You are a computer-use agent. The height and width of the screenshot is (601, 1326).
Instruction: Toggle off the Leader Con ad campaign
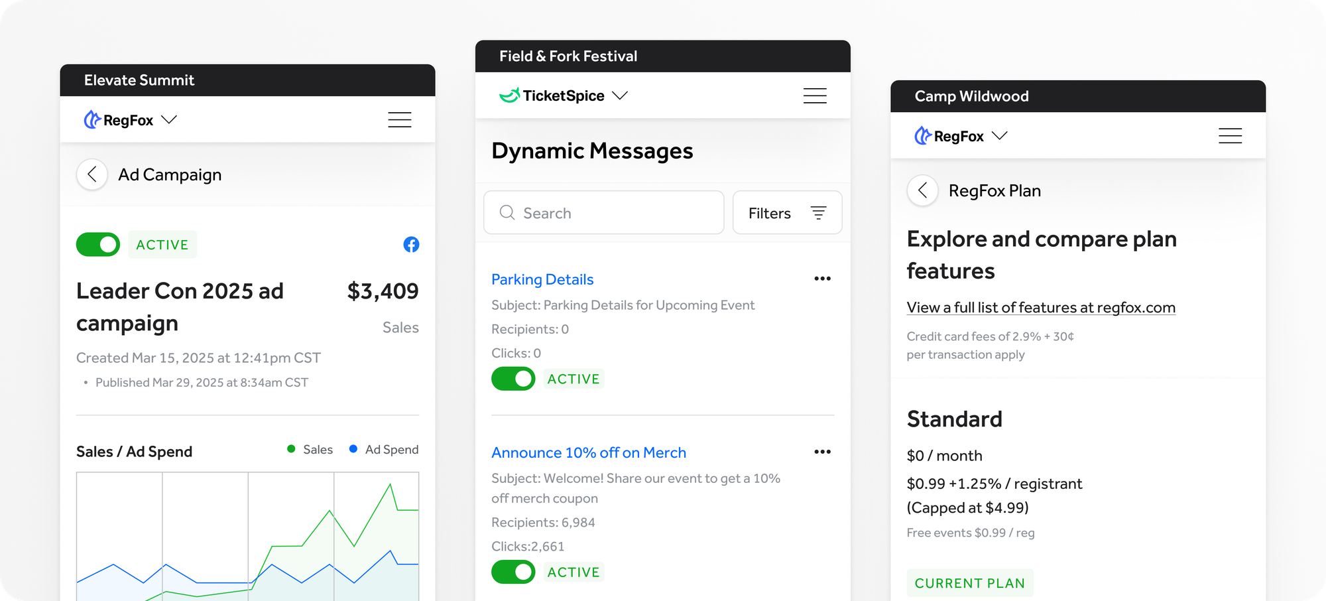[x=98, y=245]
